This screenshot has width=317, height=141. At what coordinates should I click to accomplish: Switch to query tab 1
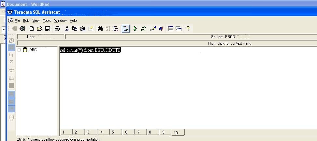tap(66, 132)
